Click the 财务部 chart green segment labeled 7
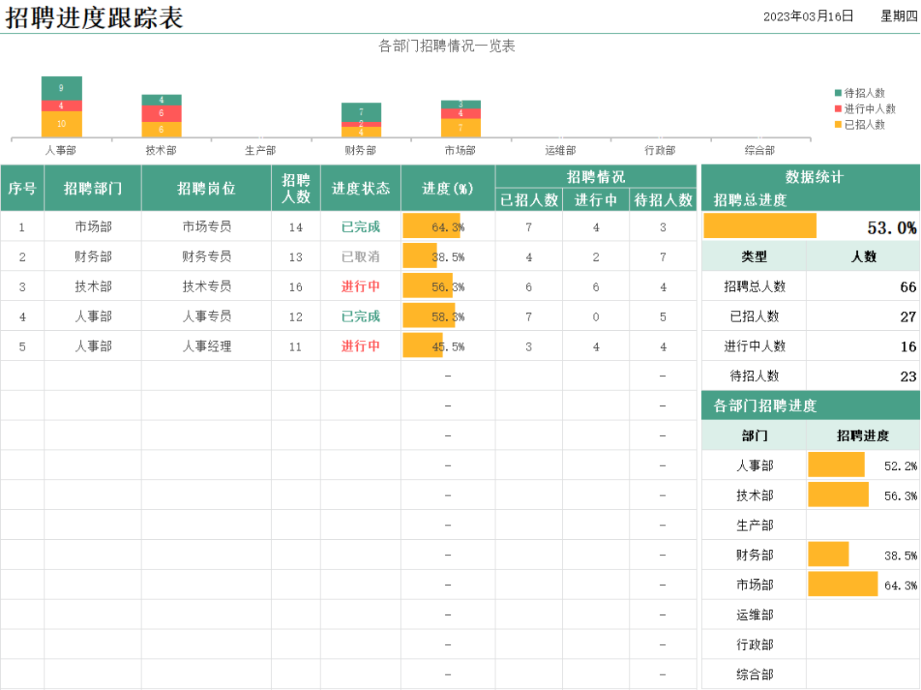Image resolution: width=921 pixels, height=690 pixels. point(362,113)
